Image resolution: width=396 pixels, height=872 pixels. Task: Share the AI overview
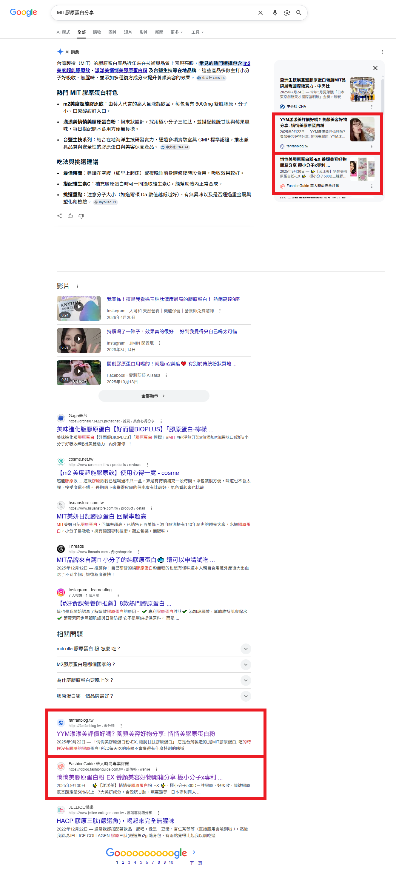click(60, 216)
